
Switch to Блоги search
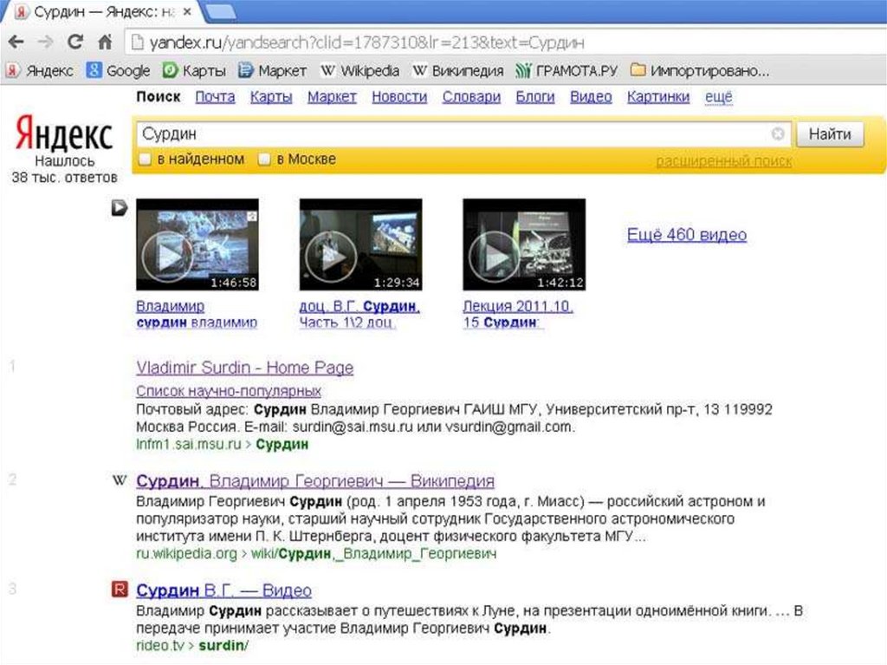coord(535,97)
